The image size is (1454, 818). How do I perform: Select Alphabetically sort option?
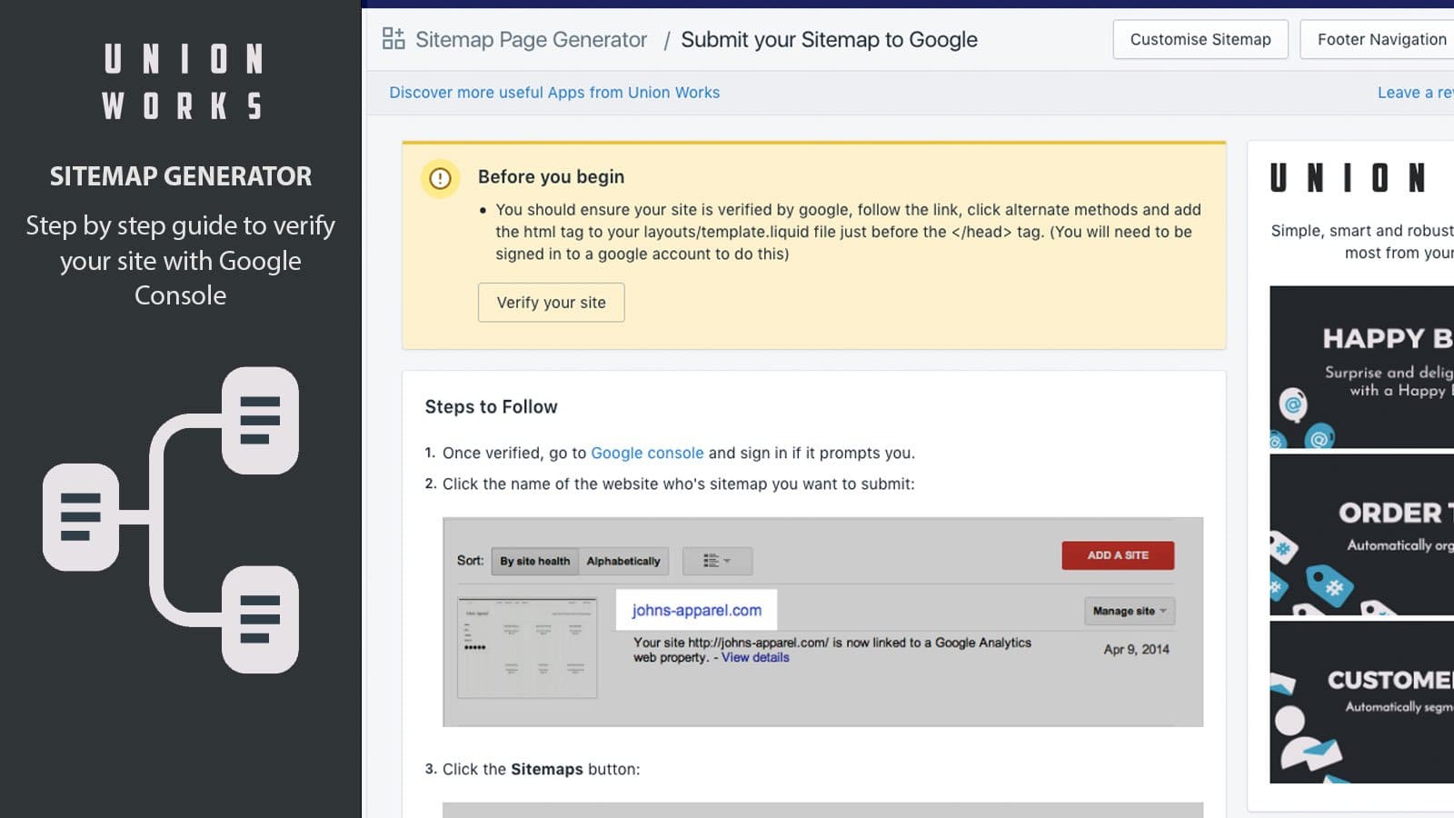point(623,561)
